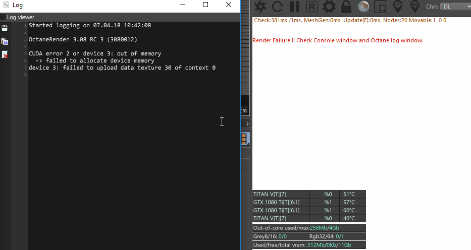Click log line 'OctaneRender 3.08 RC 3 (3080012)'
Image resolution: width=471 pixels, height=250 pixels.
click(x=83, y=39)
